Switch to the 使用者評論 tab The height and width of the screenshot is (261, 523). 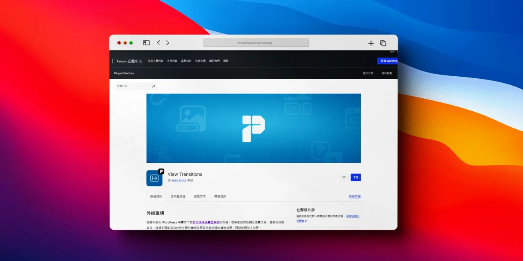[178, 197]
